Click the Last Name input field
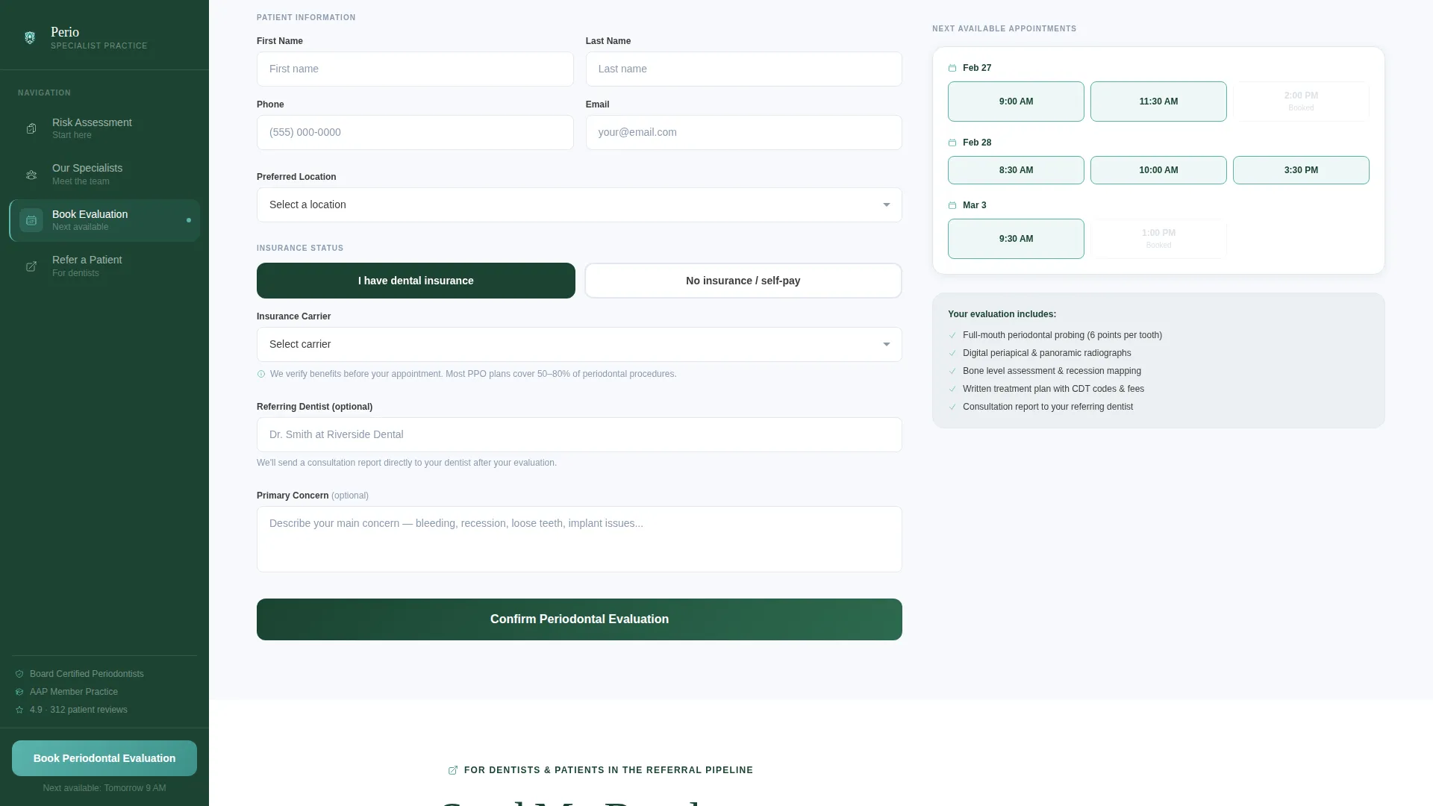 click(x=743, y=69)
